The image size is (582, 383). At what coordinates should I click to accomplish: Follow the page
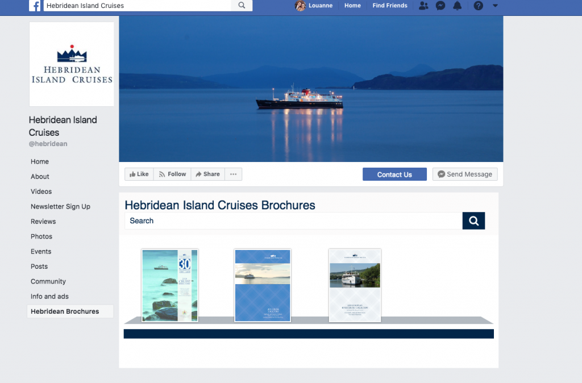coord(172,174)
